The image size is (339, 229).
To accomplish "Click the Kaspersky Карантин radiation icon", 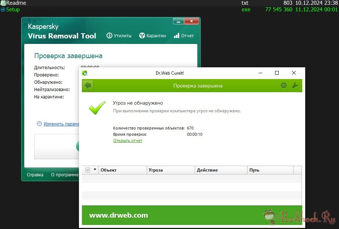I will point(142,35).
